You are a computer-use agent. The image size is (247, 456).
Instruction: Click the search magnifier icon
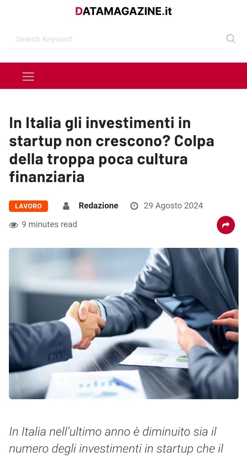coord(231,39)
